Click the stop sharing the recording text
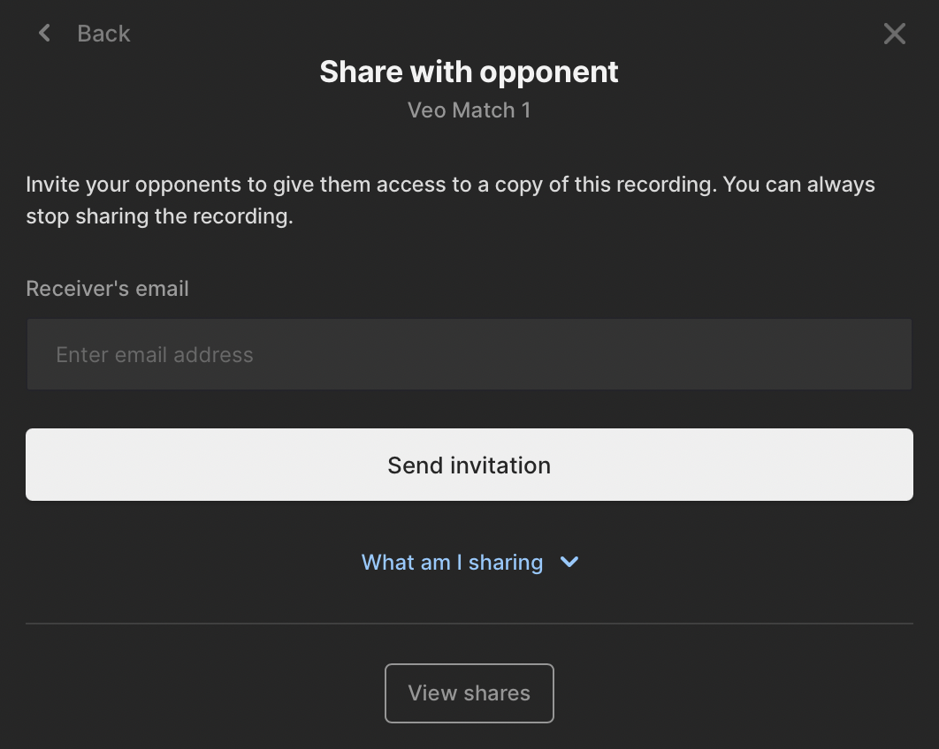 coord(159,216)
